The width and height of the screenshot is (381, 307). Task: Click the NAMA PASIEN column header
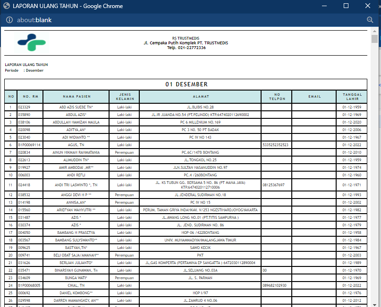76,97
